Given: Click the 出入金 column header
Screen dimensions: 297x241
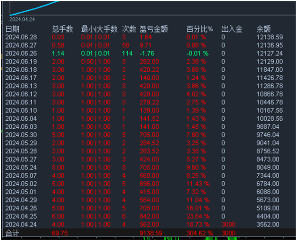Looking at the screenshot, I should click(x=232, y=29).
